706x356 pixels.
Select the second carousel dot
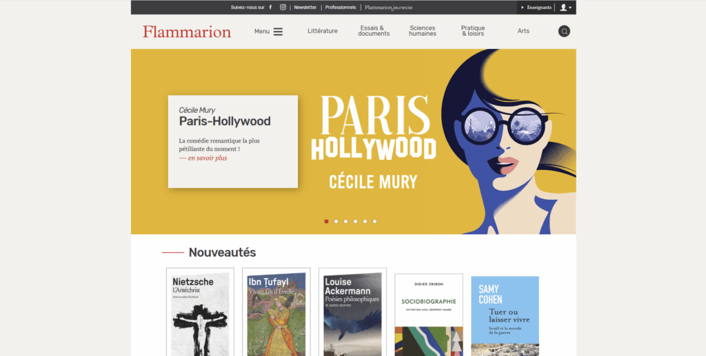[336, 221]
